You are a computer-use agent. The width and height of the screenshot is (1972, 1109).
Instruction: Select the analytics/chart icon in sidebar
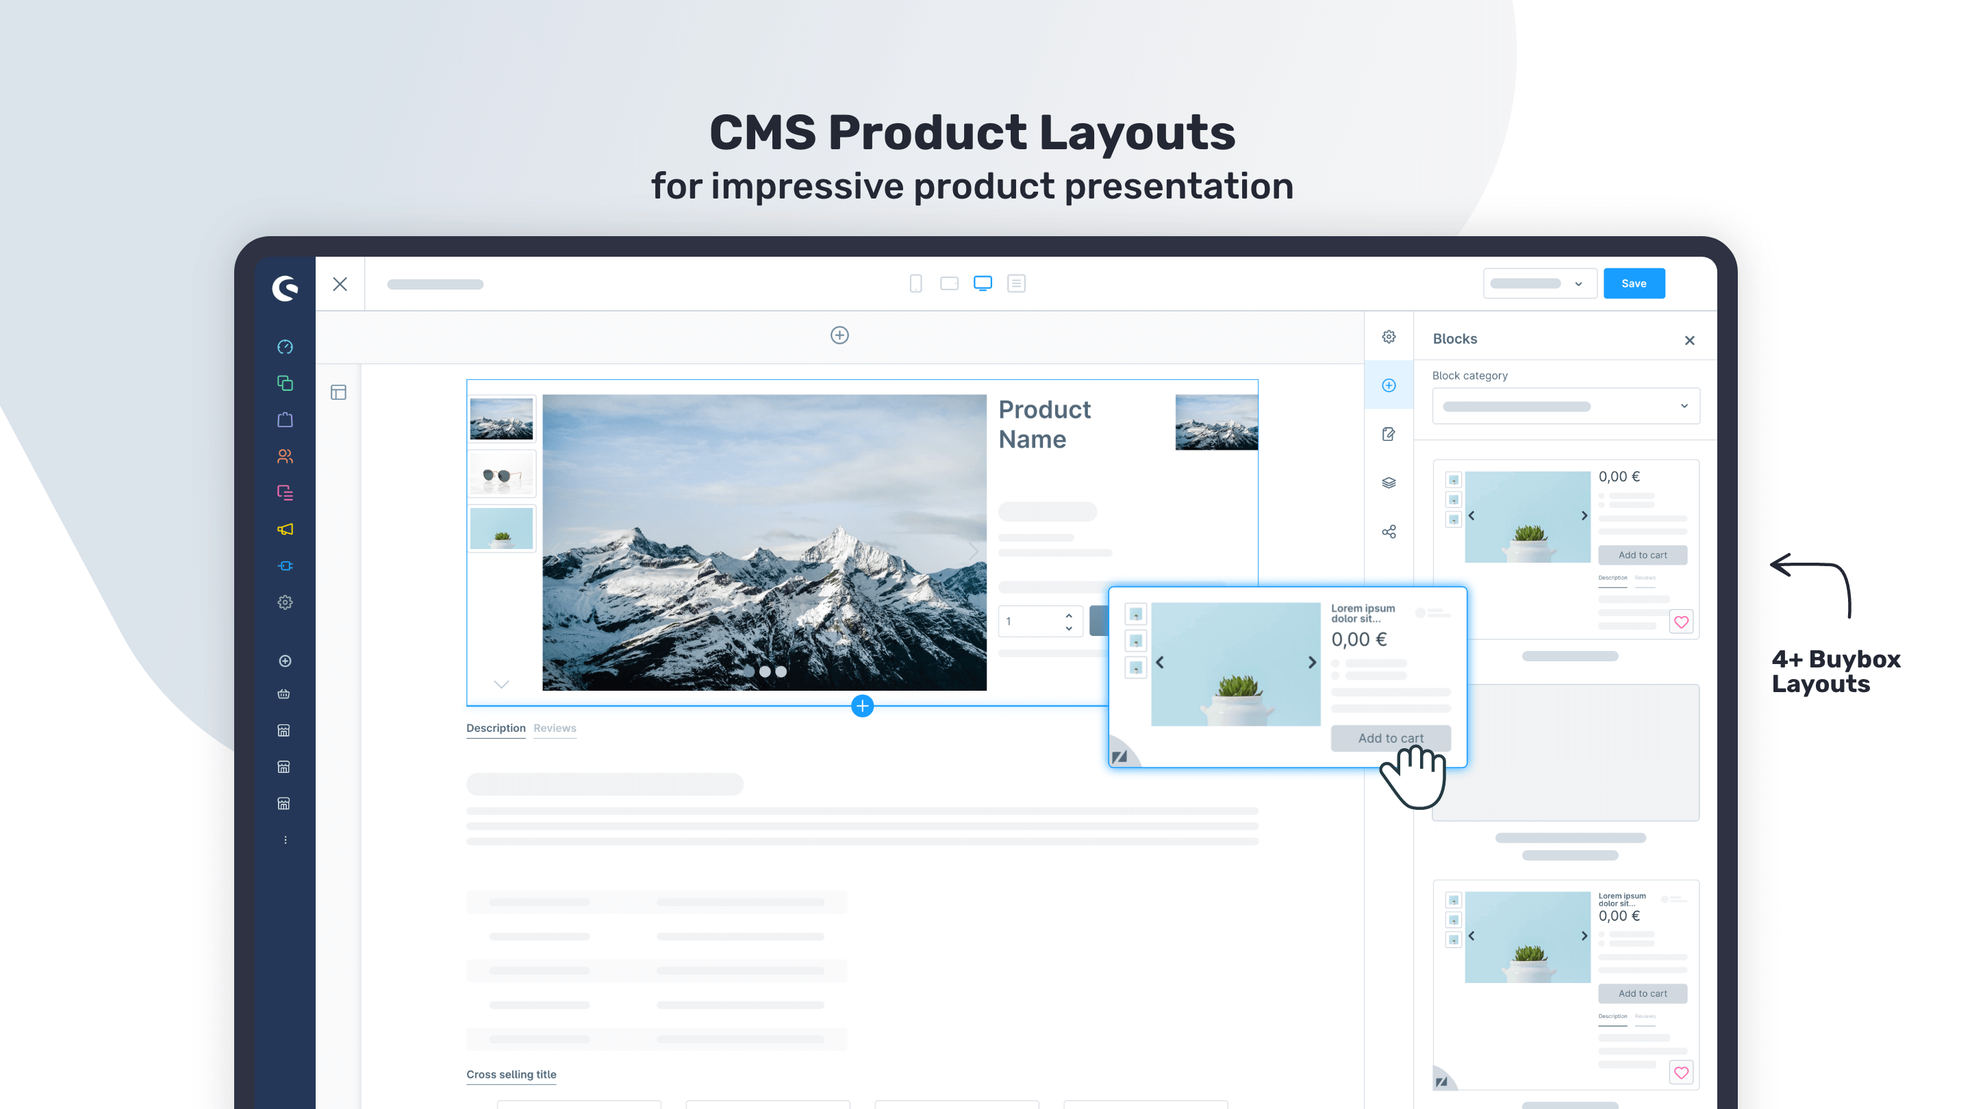tap(284, 346)
